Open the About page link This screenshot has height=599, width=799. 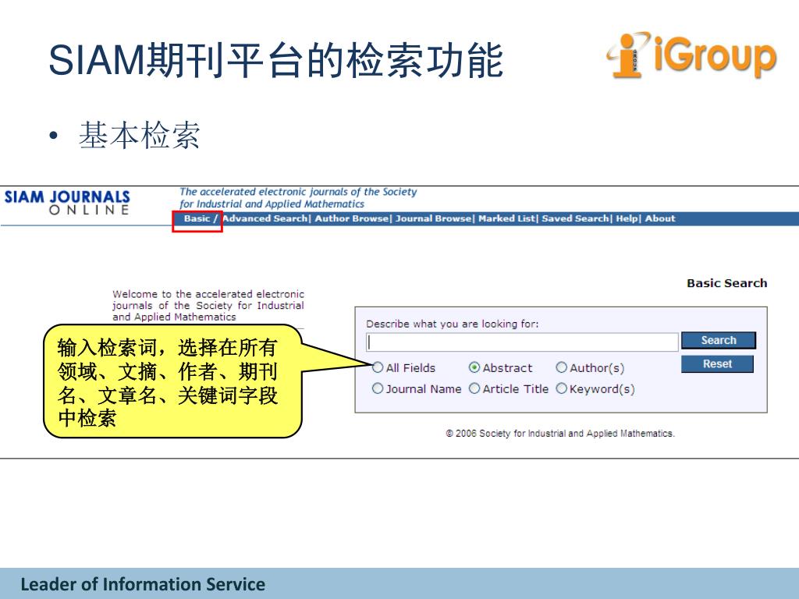660,218
